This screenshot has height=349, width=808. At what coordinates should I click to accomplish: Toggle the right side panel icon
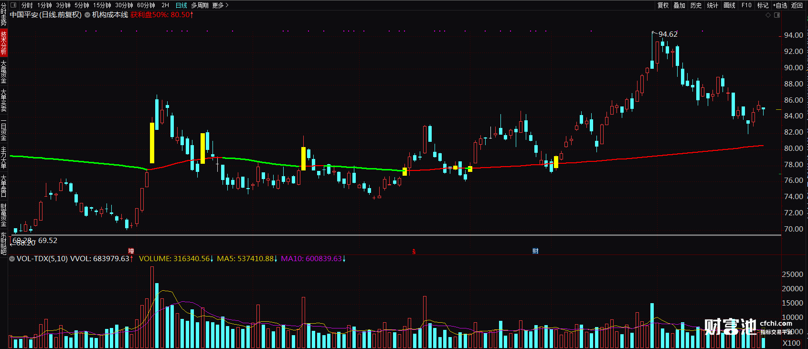coord(777,15)
